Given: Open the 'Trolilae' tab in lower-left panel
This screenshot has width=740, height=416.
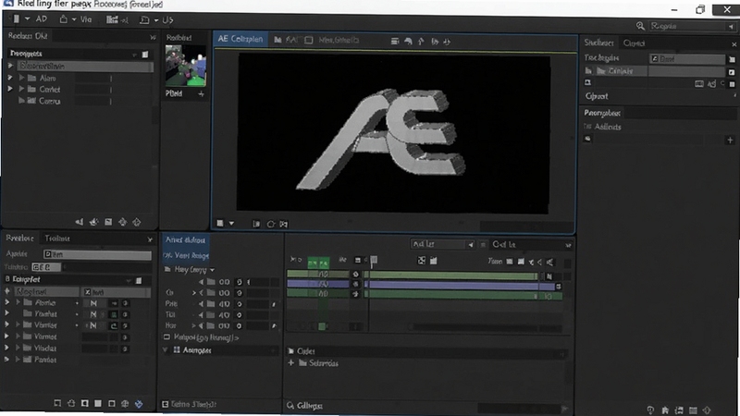Looking at the screenshot, I should (x=57, y=239).
